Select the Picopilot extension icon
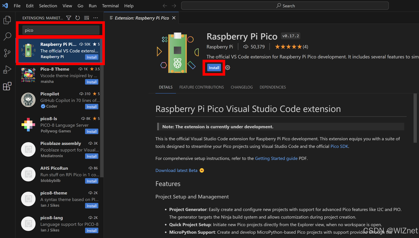This screenshot has height=238, width=419. (28, 100)
